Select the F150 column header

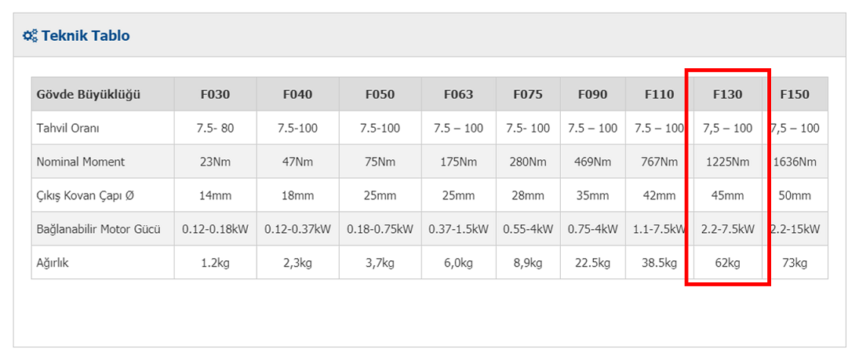click(x=794, y=94)
